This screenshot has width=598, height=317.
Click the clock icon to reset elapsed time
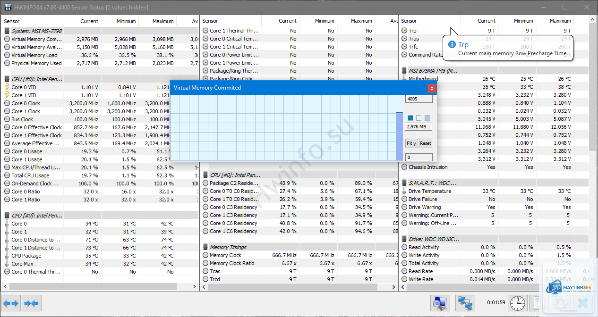[518, 303]
